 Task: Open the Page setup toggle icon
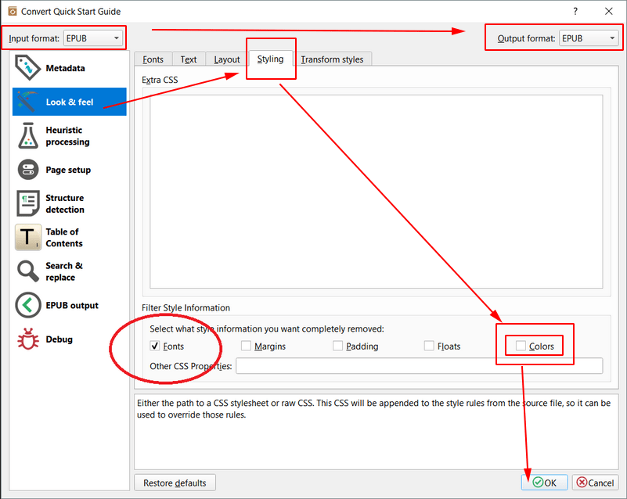pos(28,170)
